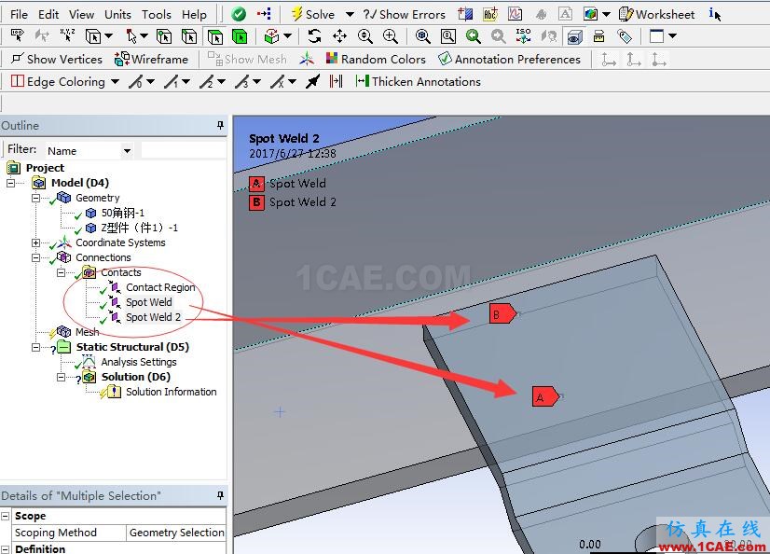This screenshot has width=770, height=554.
Task: Toggle the Body selection filter
Action: point(240,36)
